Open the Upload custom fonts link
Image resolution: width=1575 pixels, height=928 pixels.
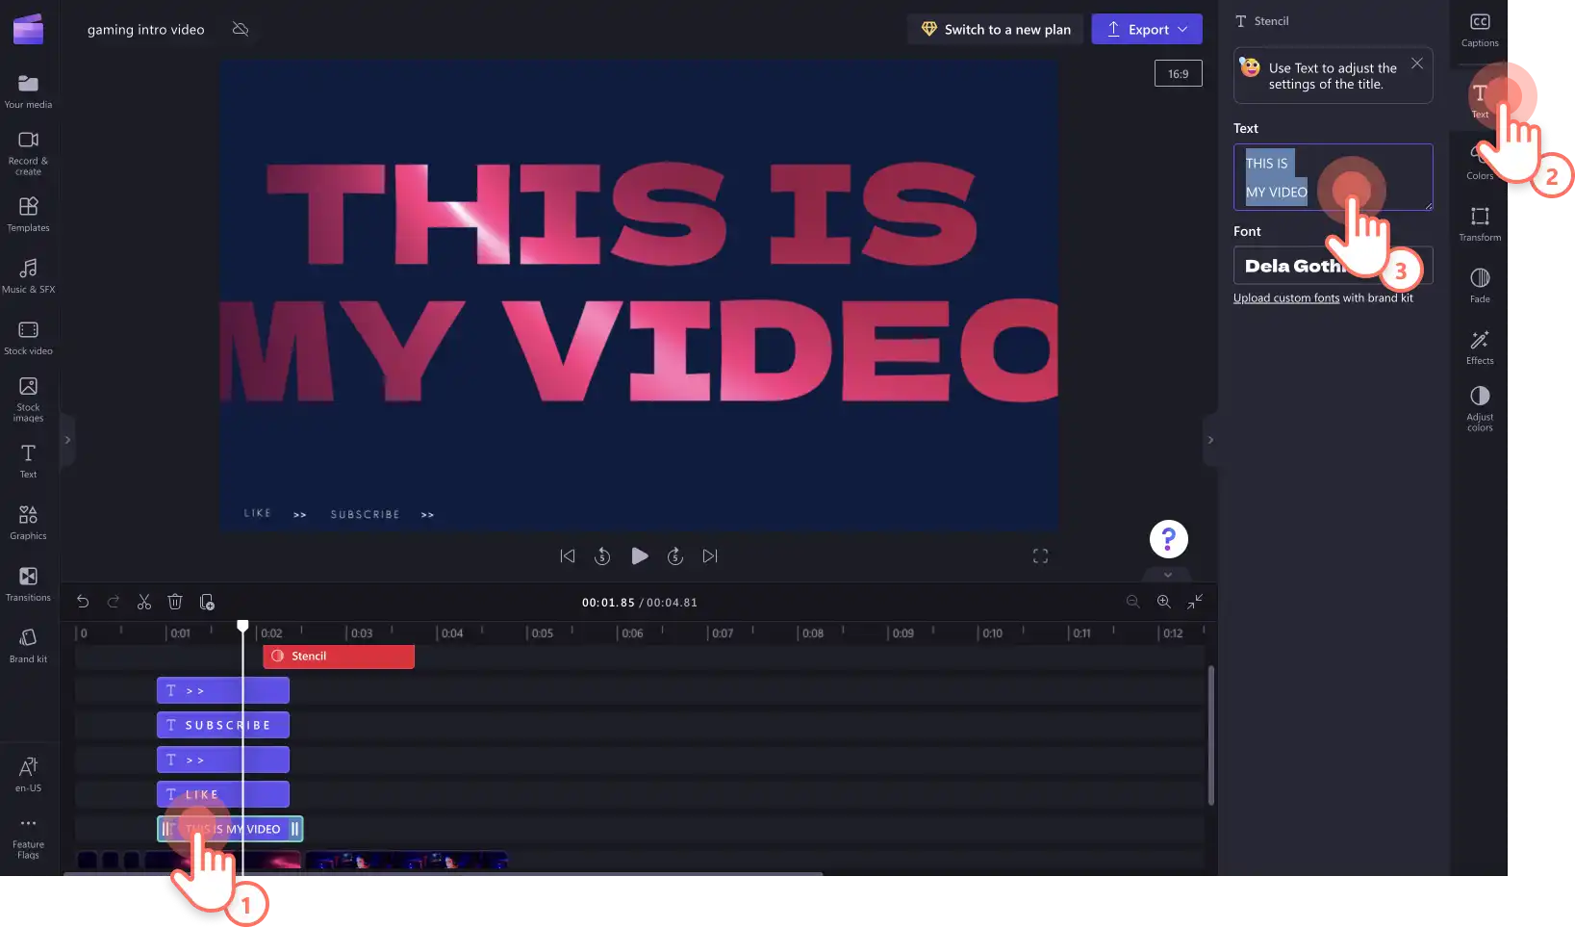1286,298
